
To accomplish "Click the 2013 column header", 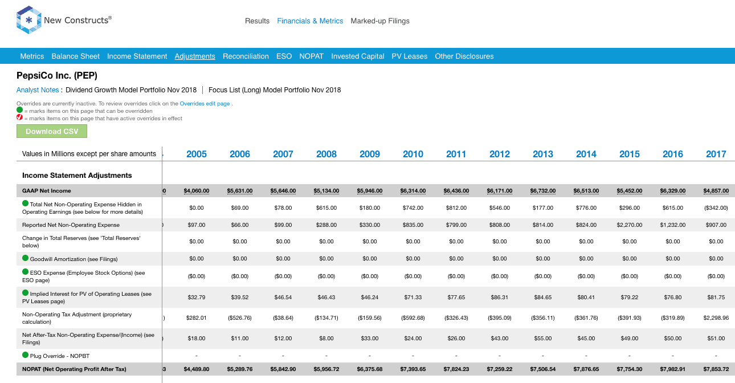I will [x=543, y=154].
